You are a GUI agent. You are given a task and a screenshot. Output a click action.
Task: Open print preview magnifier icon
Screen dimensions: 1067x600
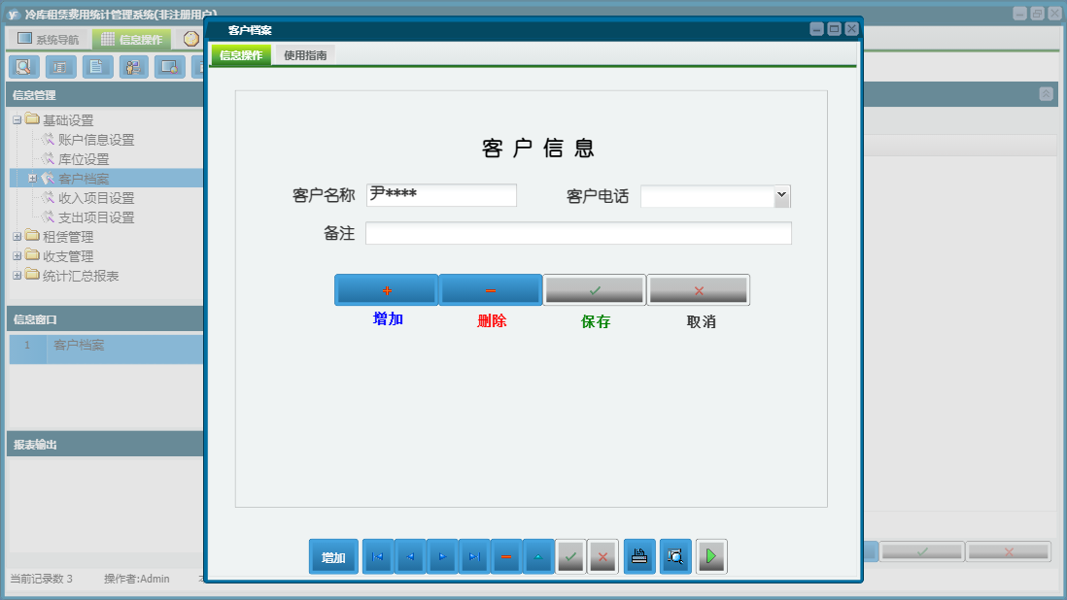click(x=675, y=556)
